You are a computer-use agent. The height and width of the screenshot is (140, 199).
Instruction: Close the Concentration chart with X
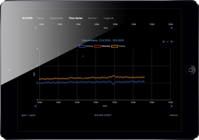(164, 42)
